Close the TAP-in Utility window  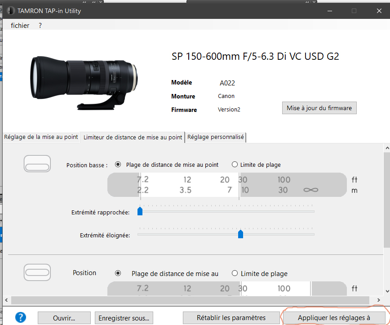pyautogui.click(x=379, y=11)
